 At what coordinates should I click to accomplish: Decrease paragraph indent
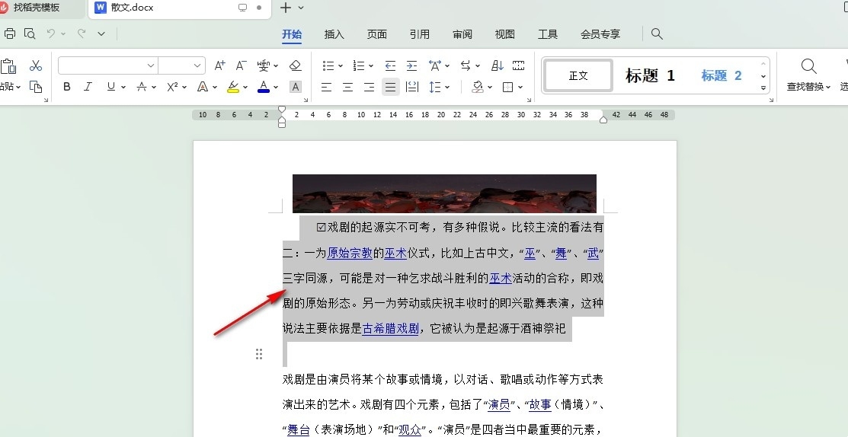[390, 66]
